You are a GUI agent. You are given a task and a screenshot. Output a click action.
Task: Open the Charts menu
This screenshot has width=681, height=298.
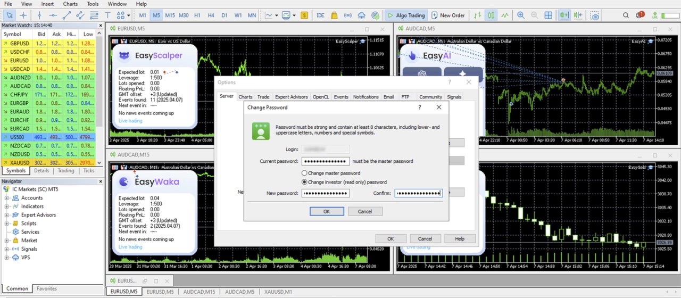(x=70, y=4)
